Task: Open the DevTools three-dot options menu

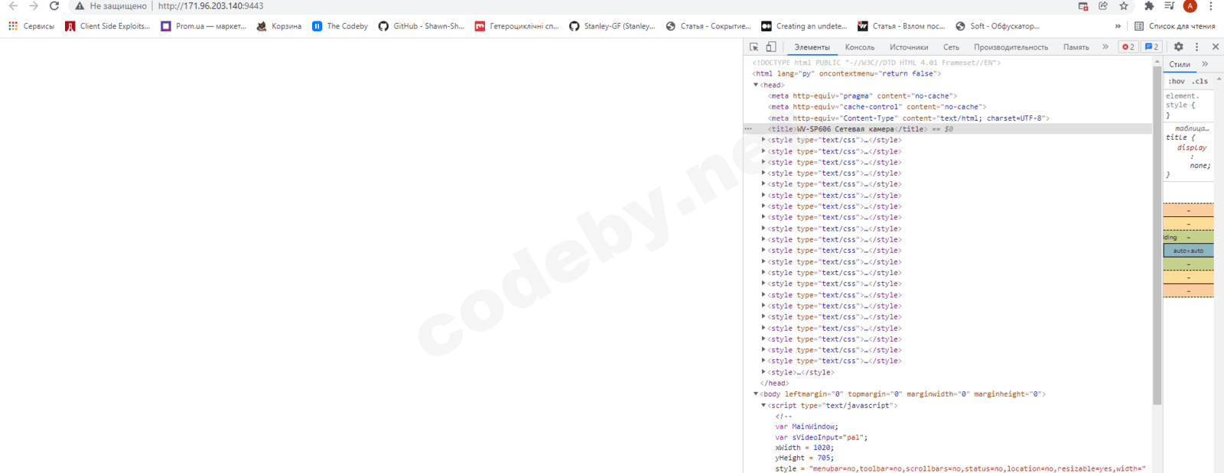Action: [x=1197, y=47]
